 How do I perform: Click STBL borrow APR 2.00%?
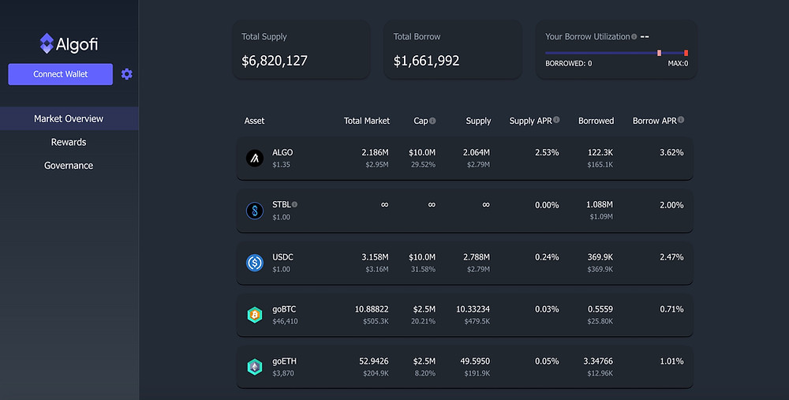[671, 205]
